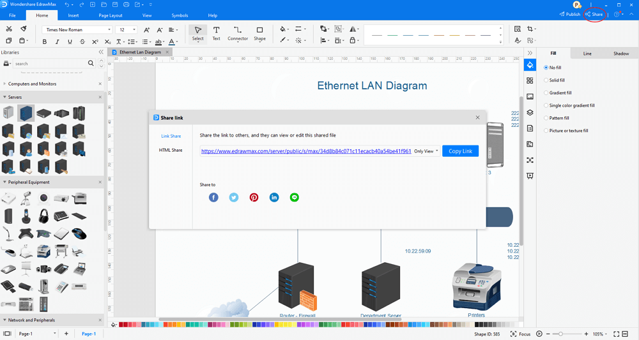The height and width of the screenshot is (340, 639).
Task: Select the Solid fill option
Action: (x=554, y=80)
